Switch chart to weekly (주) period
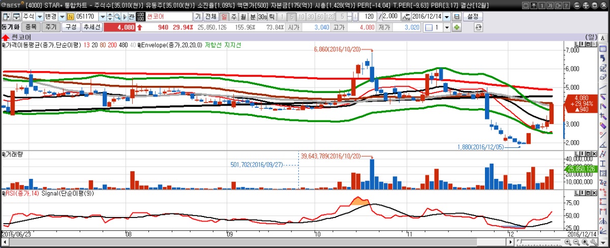This screenshot has width=610, height=248. pos(234,16)
